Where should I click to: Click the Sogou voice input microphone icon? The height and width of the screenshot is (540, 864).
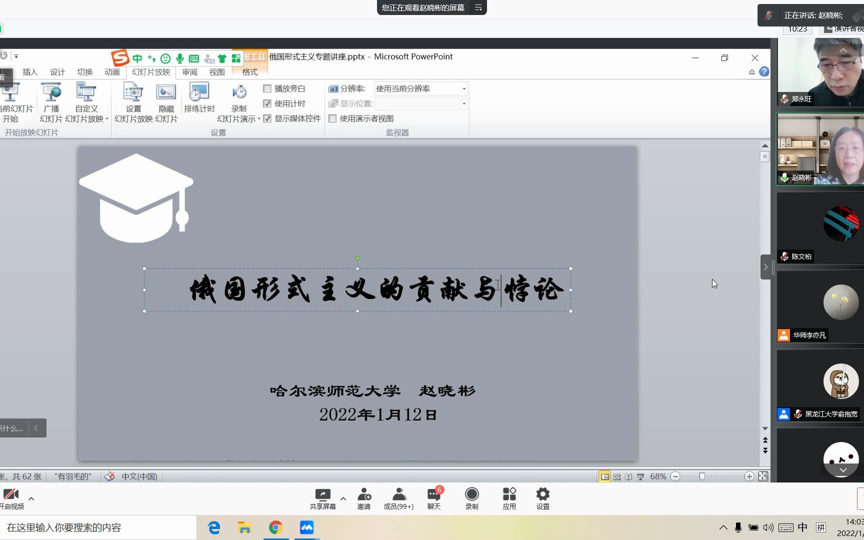(x=179, y=58)
